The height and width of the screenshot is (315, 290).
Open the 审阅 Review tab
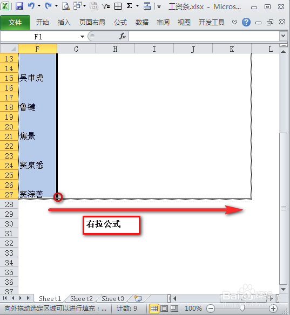coord(163,22)
